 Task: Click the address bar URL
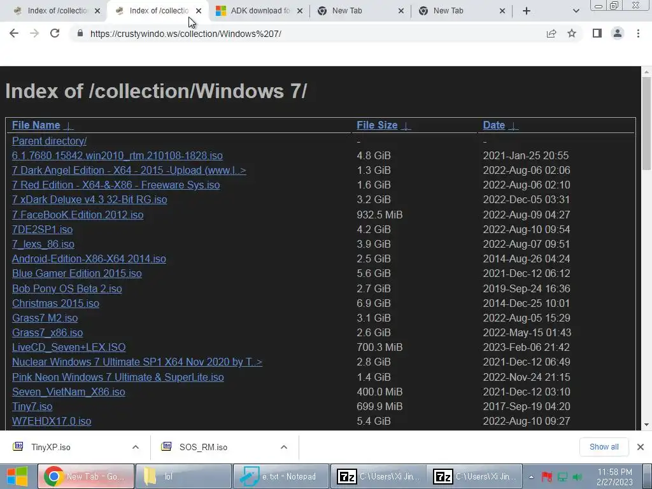pyautogui.click(x=185, y=34)
